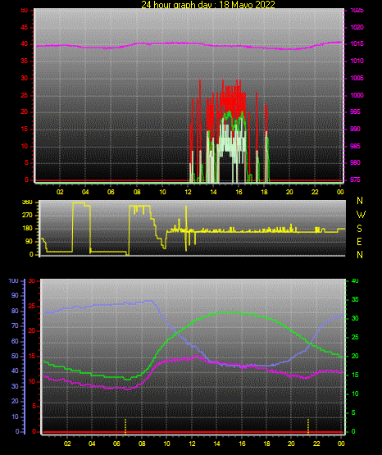Viewport: 382px width, 455px height.
Task: Click the E compass label beside wind graph
Action: [x=359, y=242]
